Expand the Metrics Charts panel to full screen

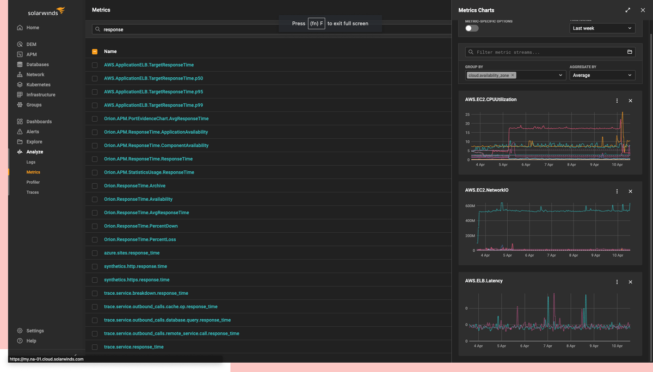[627, 10]
